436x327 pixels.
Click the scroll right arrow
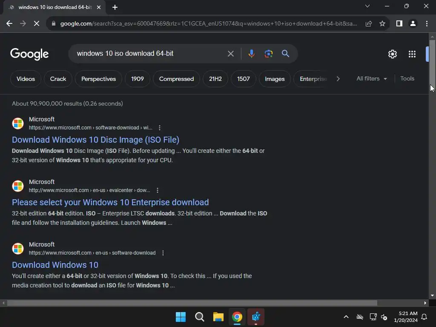pos(425,303)
